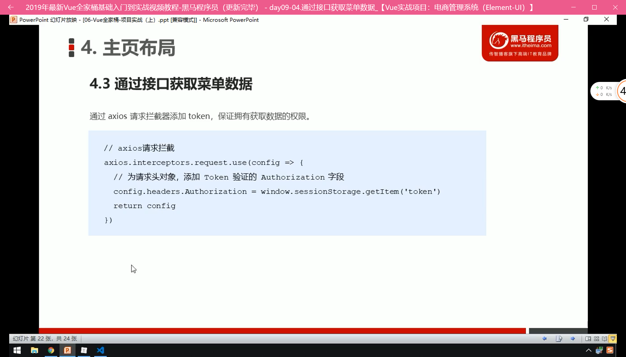This screenshot has height=357, width=626.
Task: Click the Slide Show view button
Action: [613, 339]
